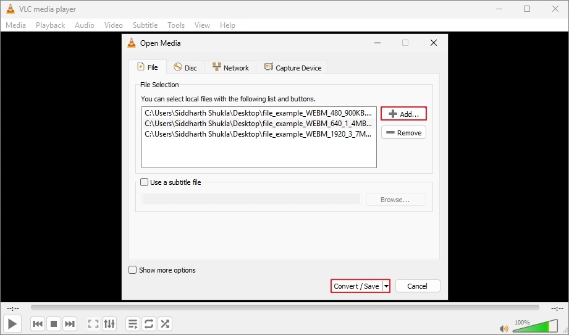The width and height of the screenshot is (569, 335).
Task: Open the Audio menu
Action: tap(85, 25)
